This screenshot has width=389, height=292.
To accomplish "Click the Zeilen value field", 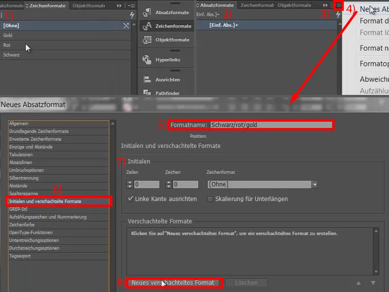I will [x=147, y=184].
